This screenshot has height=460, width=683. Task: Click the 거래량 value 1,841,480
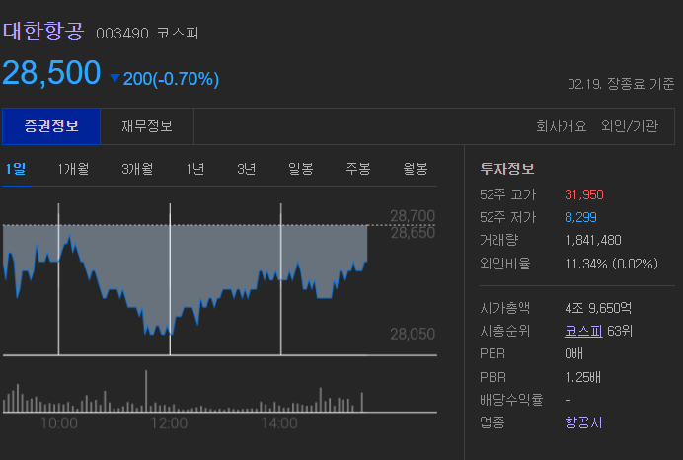[593, 240]
